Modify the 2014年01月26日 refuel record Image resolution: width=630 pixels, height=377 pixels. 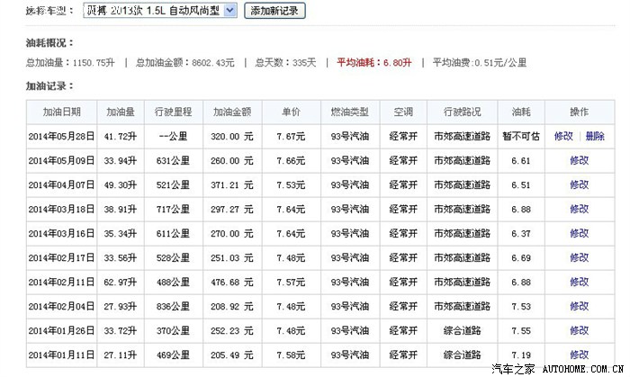click(x=579, y=330)
